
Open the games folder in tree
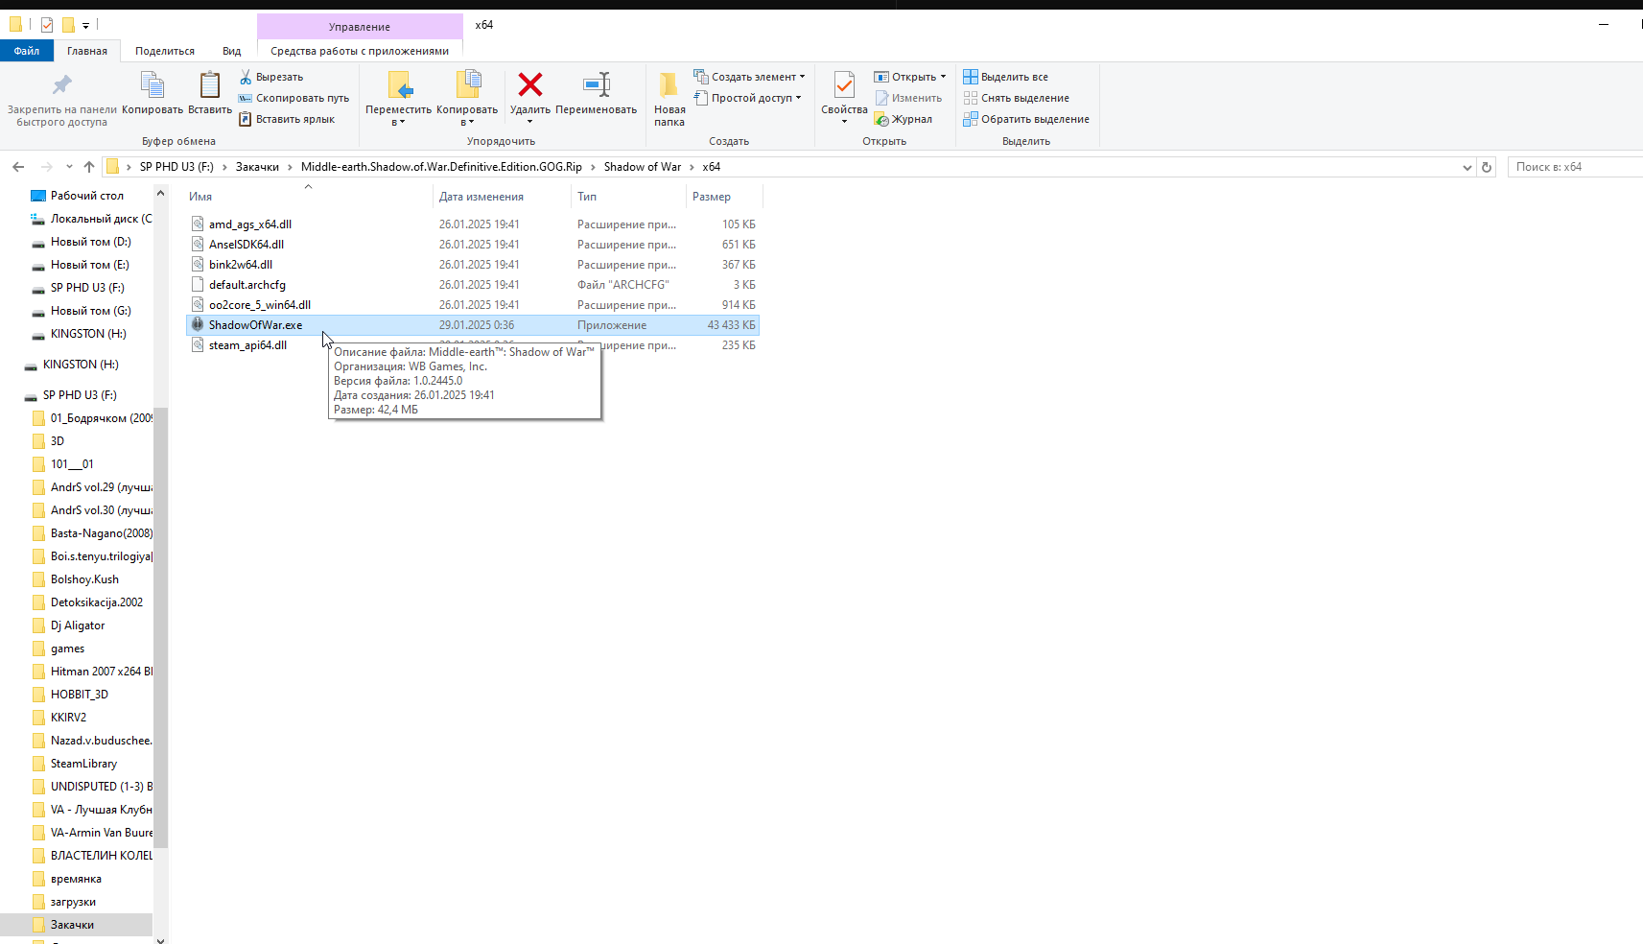click(67, 649)
